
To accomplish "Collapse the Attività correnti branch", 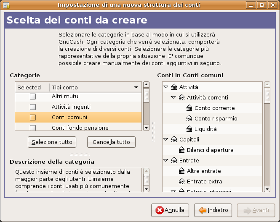I will (x=173, y=97).
